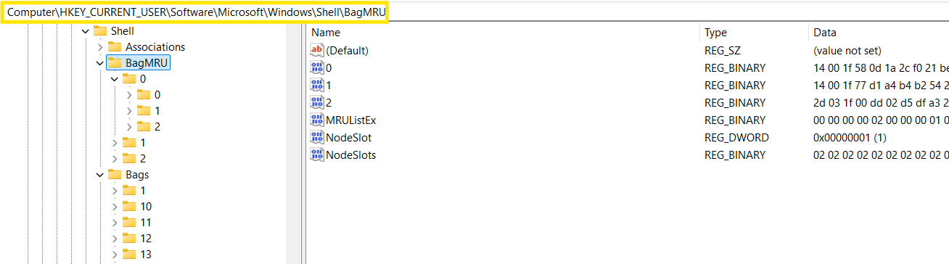
Task: Expand subkey 2 under BagMRU\0
Action: 129,127
